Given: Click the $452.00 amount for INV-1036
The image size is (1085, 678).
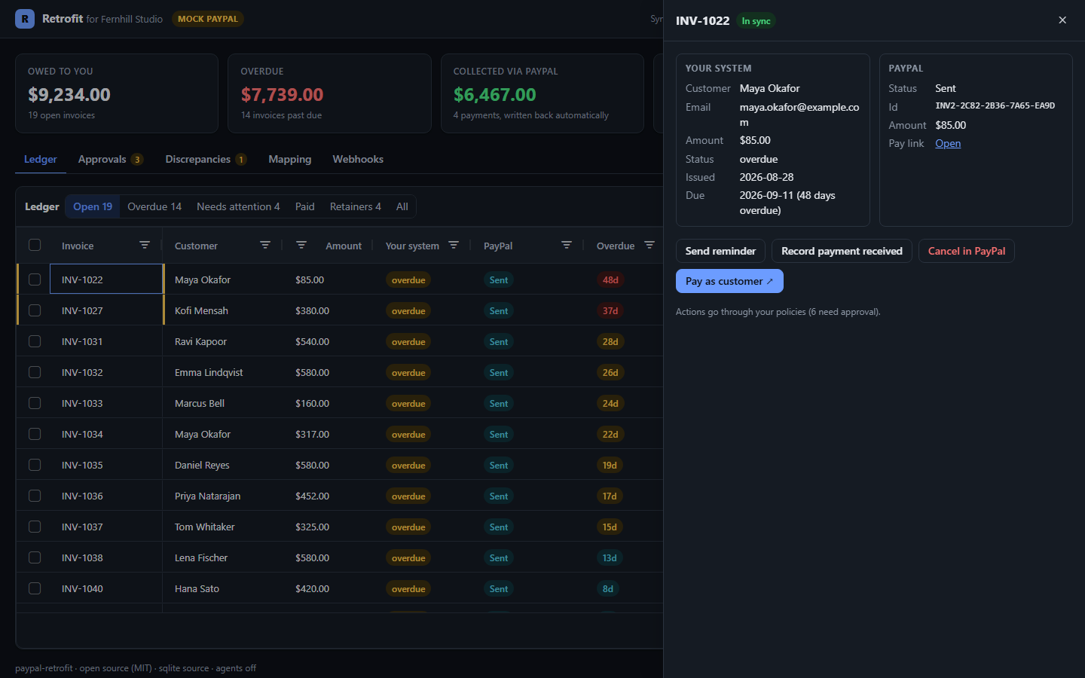Looking at the screenshot, I should point(312,496).
